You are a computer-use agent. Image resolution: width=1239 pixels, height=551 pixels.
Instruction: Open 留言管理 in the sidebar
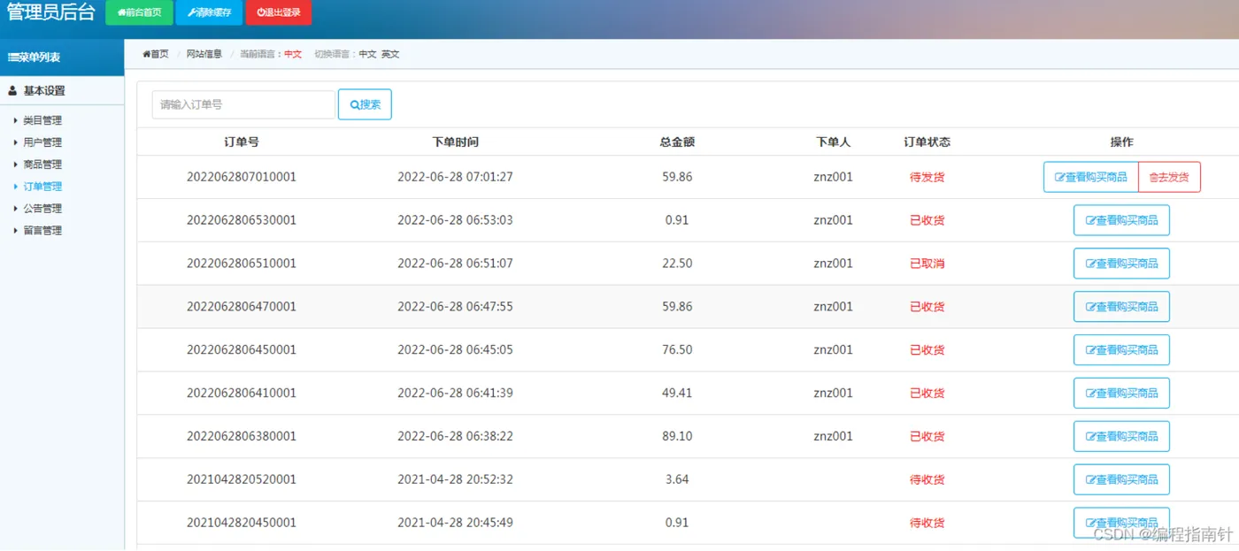click(x=42, y=231)
